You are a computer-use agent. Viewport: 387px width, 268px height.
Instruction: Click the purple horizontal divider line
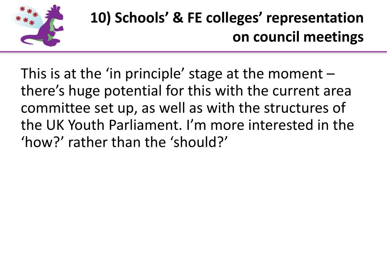pos(194,52)
